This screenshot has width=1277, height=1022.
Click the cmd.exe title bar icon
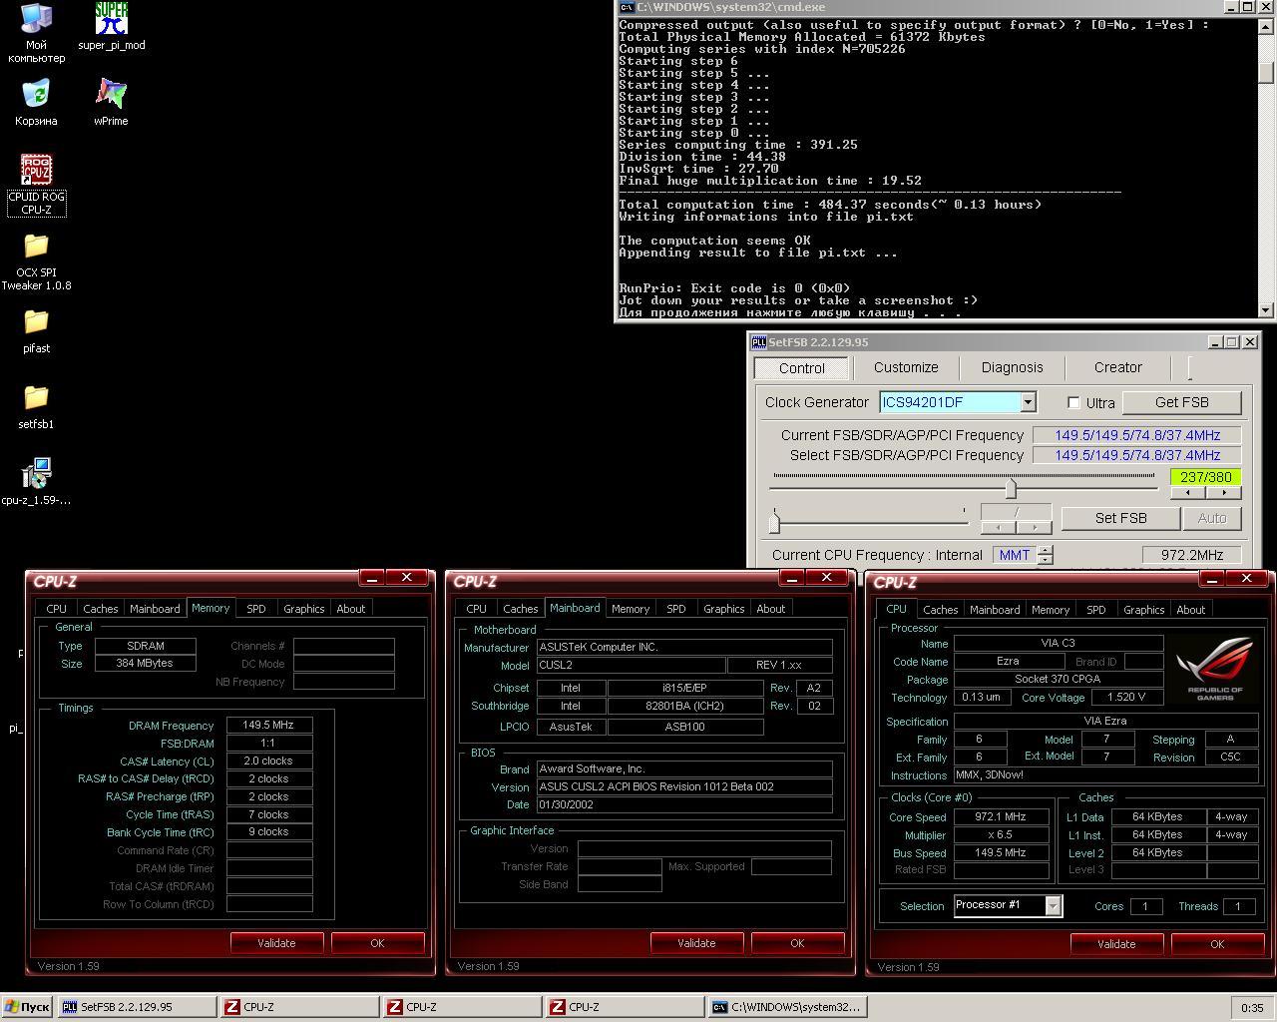tap(625, 7)
